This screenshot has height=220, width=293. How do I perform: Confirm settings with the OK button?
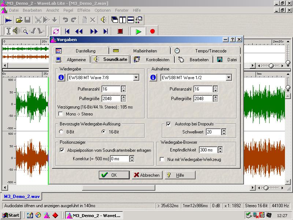pos(114,175)
